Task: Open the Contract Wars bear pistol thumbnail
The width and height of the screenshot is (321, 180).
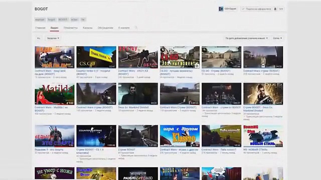Action: (x=54, y=57)
